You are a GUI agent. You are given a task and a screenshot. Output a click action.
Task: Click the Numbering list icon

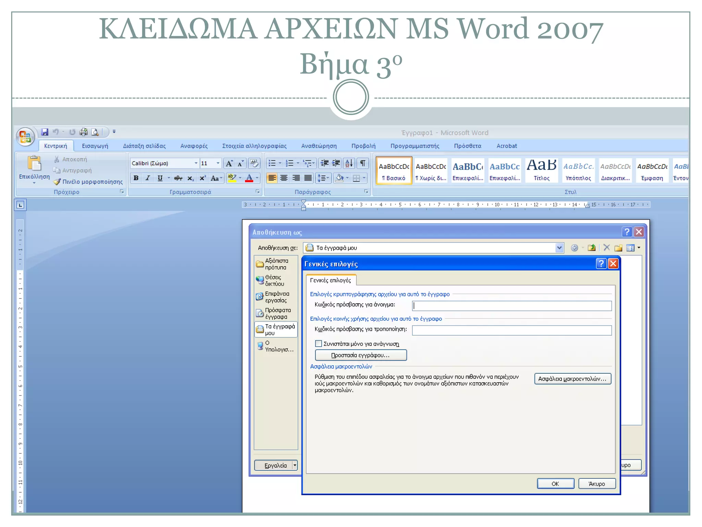tap(290, 163)
